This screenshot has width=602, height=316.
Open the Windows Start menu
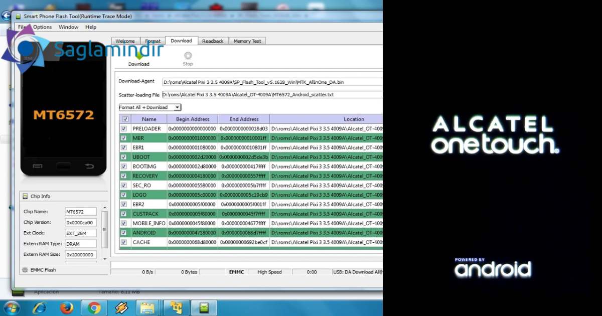click(x=11, y=307)
